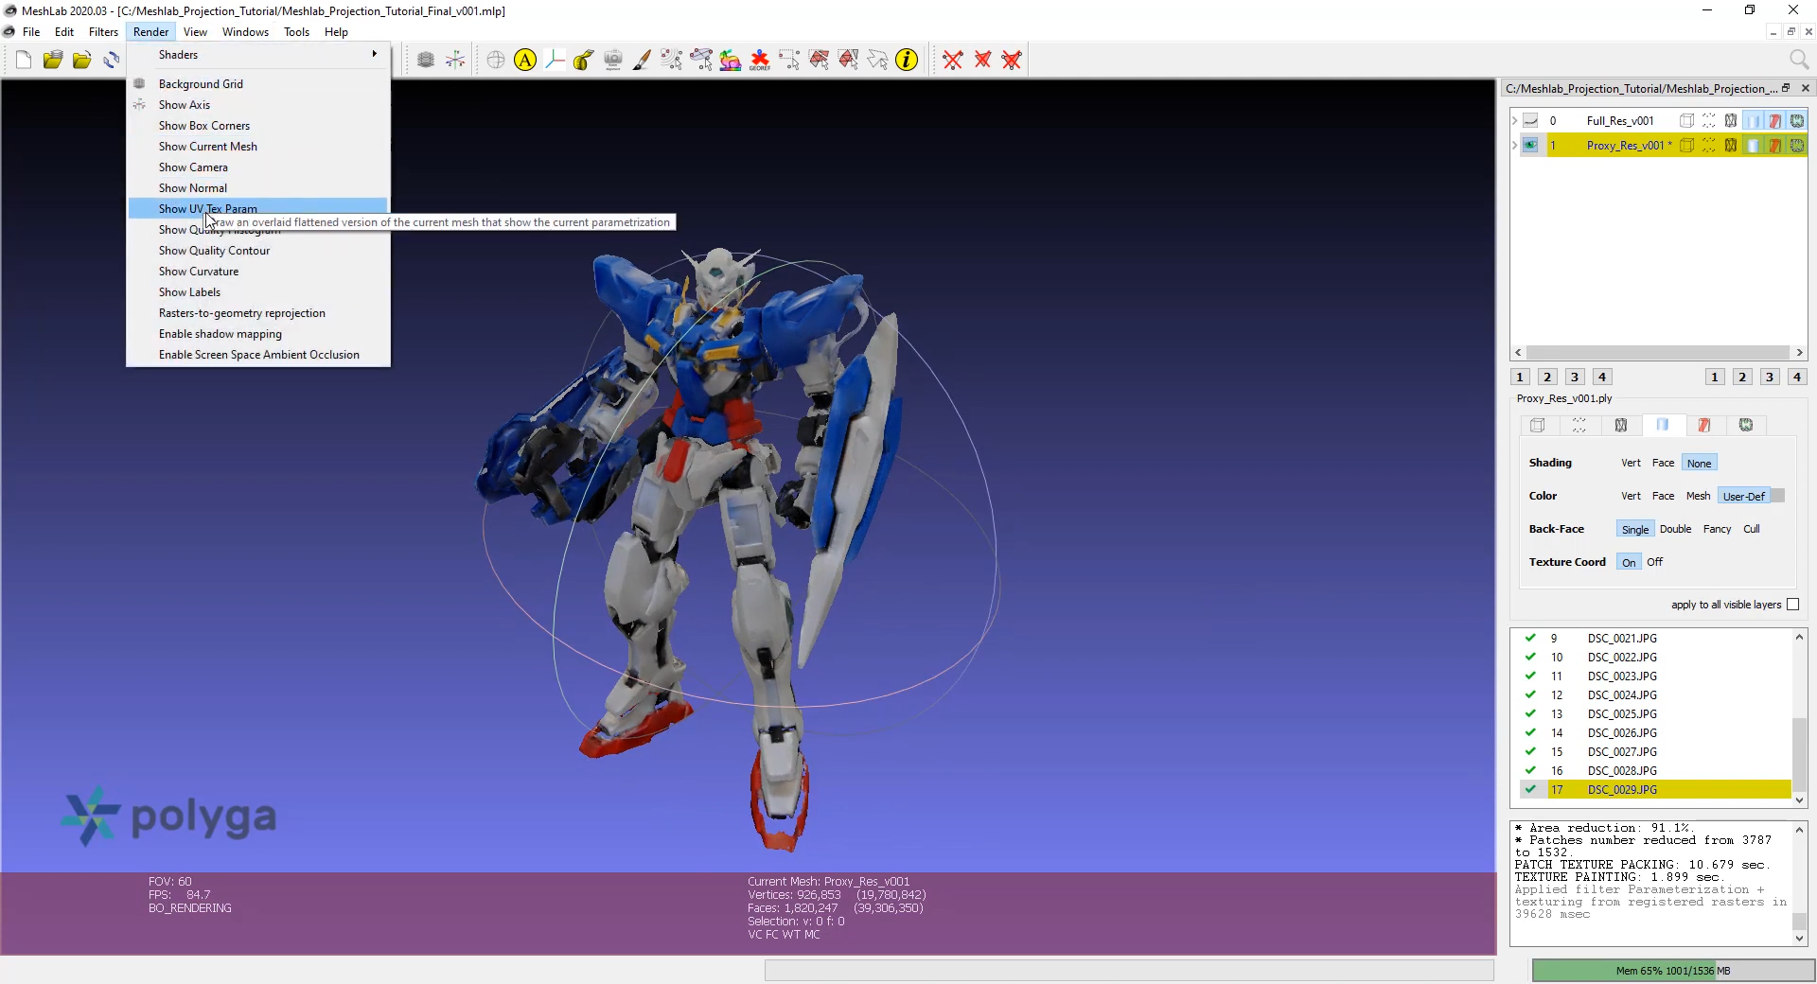Click the Open Project folder icon
The image size is (1817, 984).
tap(53, 61)
